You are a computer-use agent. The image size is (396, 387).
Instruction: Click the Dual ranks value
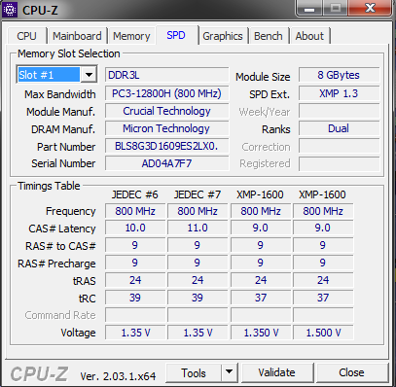[339, 128]
